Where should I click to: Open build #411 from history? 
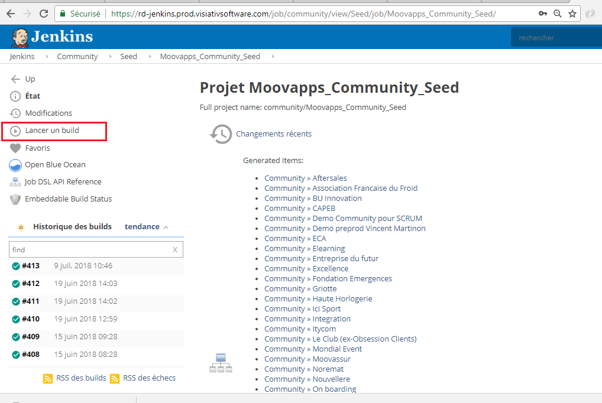pyautogui.click(x=31, y=301)
